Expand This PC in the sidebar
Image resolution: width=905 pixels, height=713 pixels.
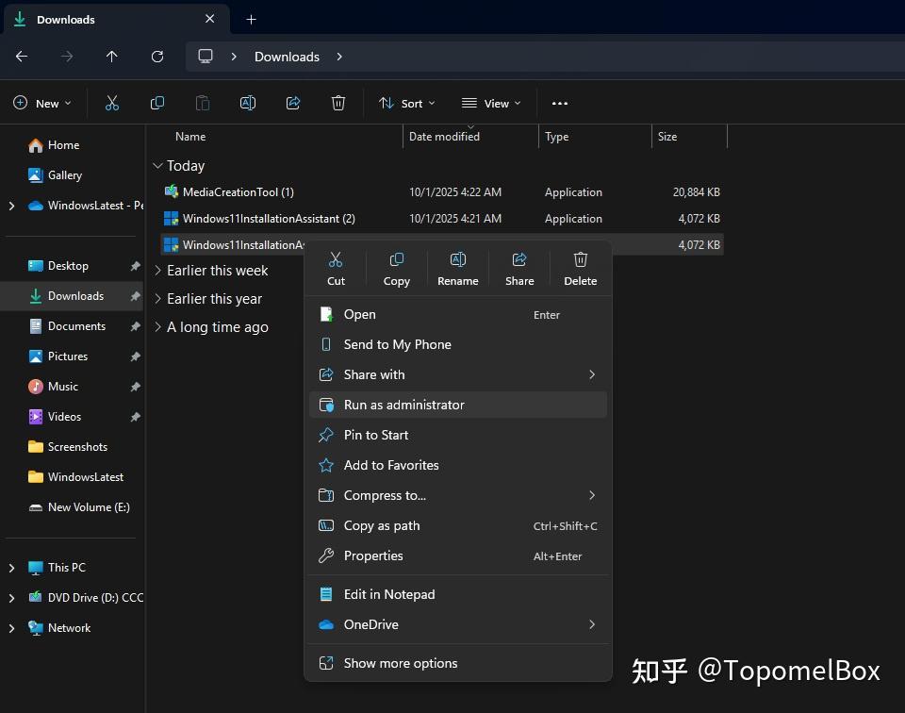[x=11, y=568]
